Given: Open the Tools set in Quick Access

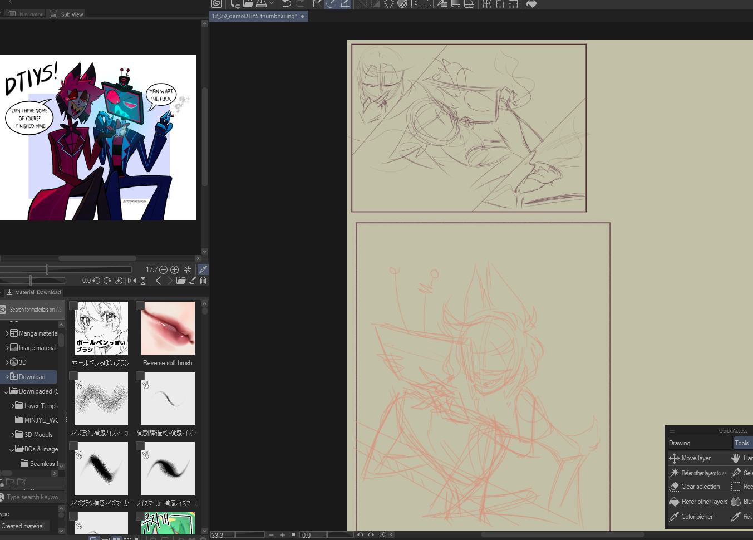Looking at the screenshot, I should click(742, 443).
